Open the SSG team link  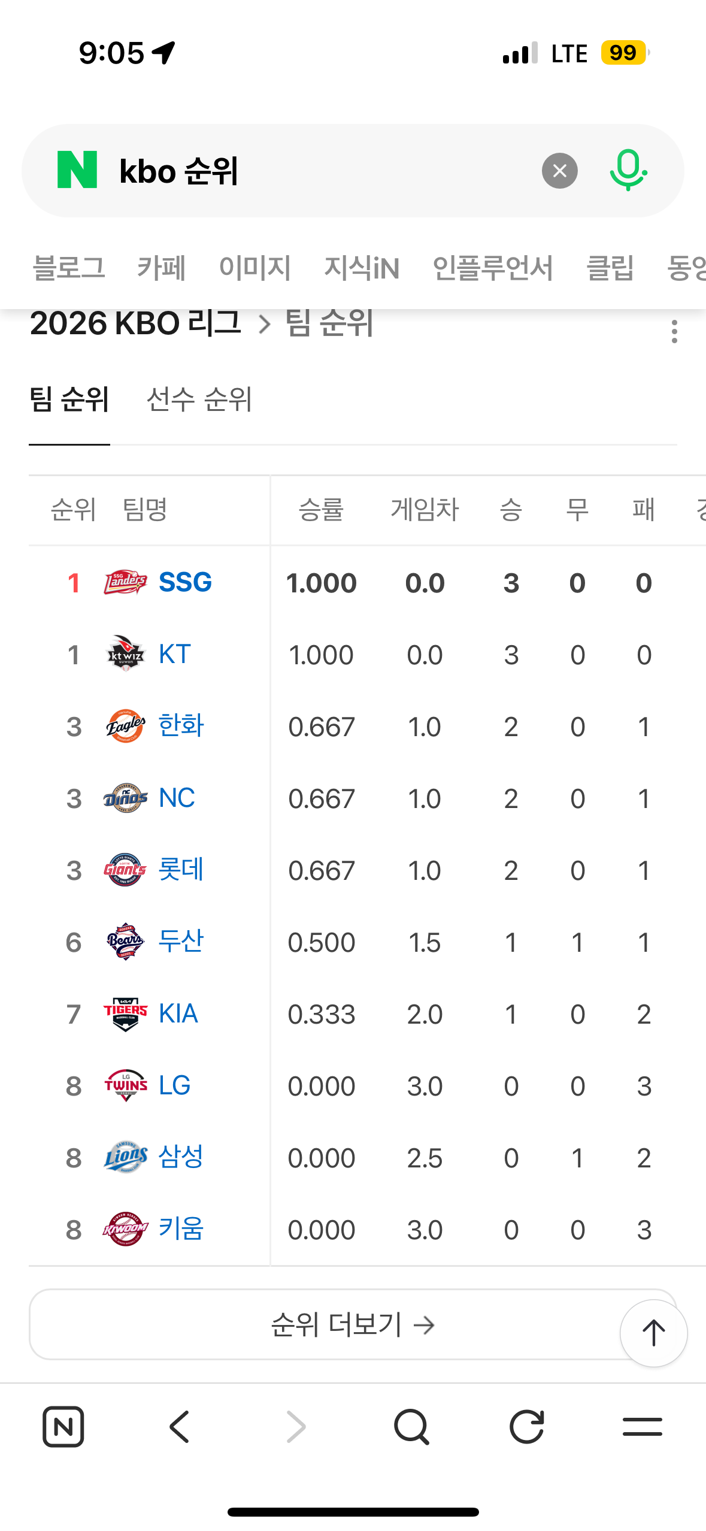185,582
